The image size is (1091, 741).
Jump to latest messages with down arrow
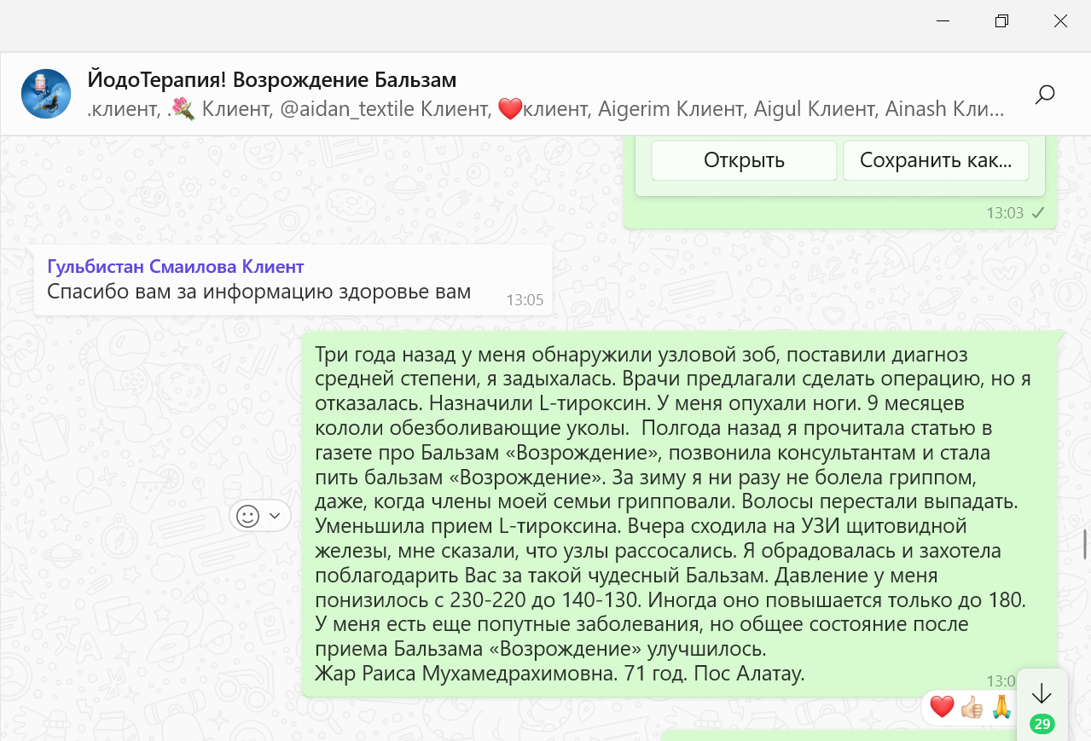(x=1042, y=692)
